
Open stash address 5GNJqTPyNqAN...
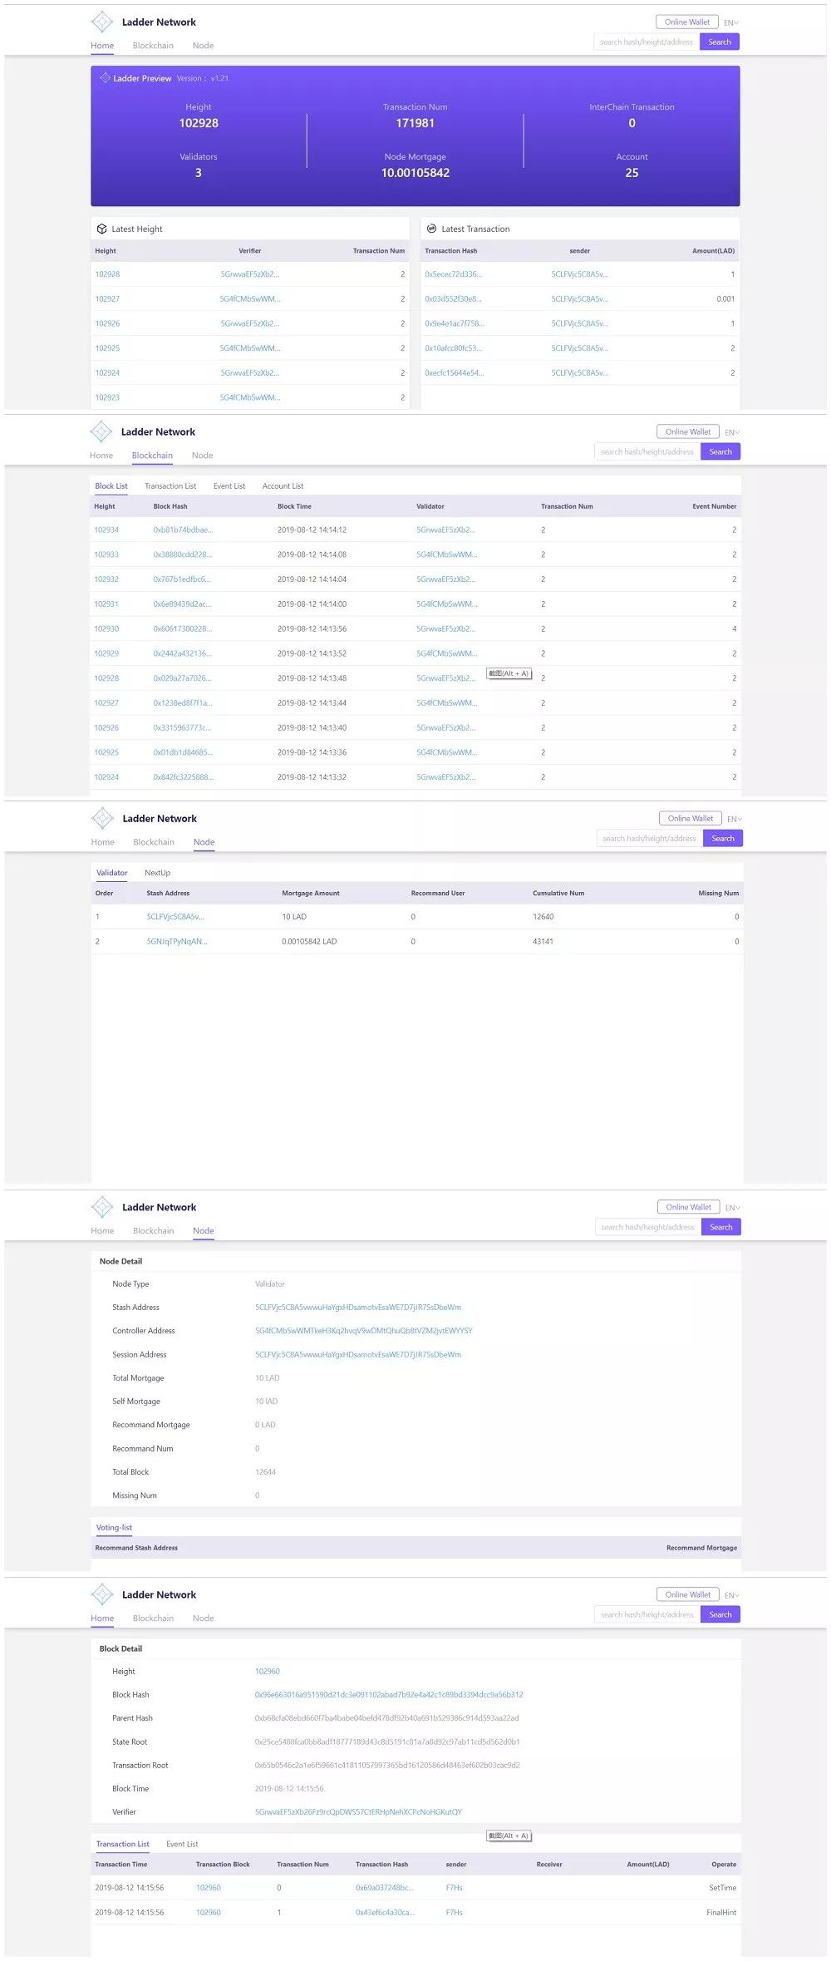point(177,941)
